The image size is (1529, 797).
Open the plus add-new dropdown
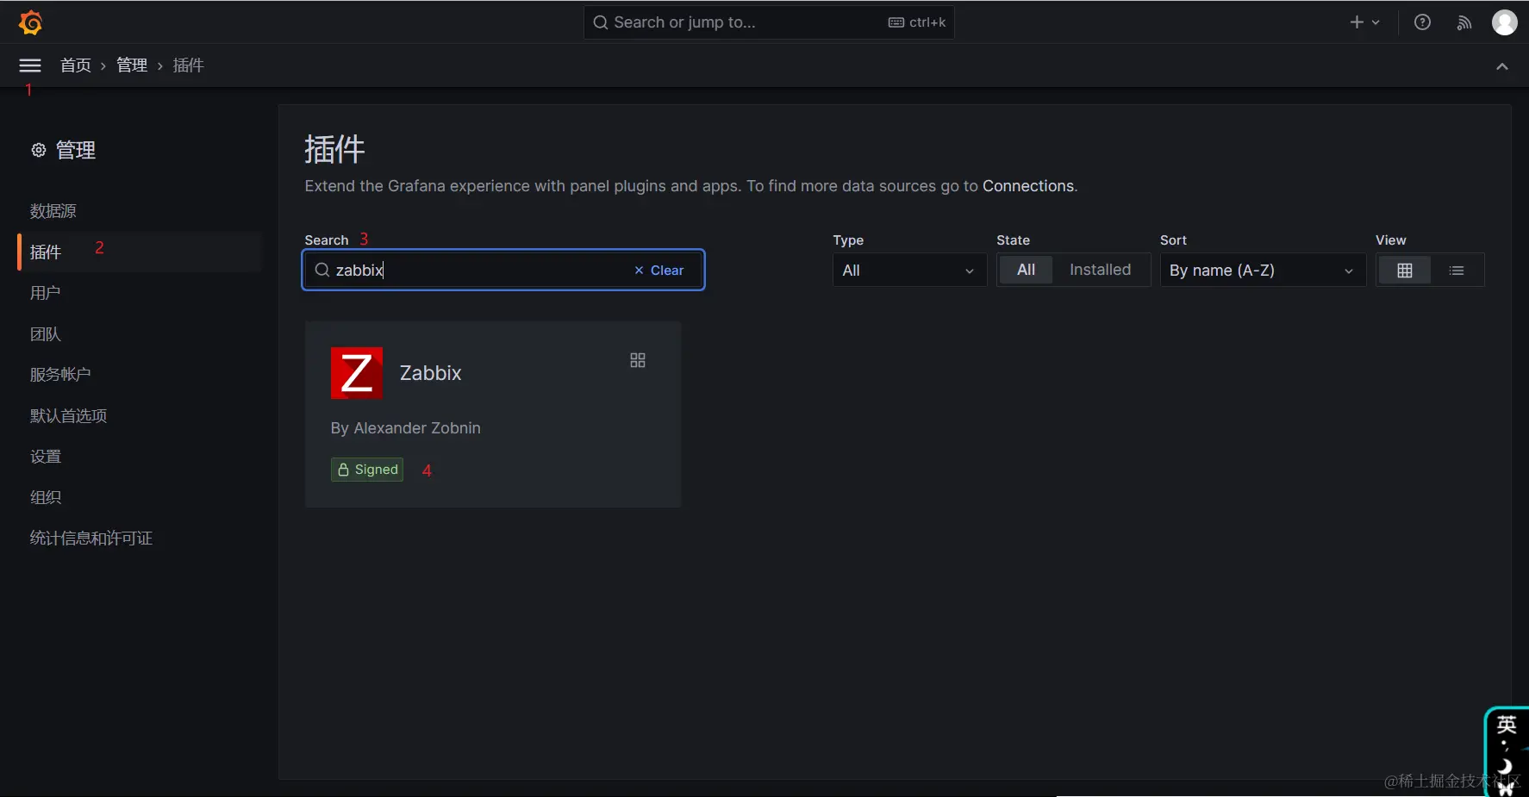(x=1365, y=22)
